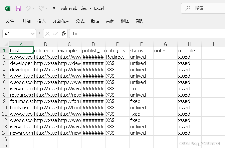Select the host cell A1

pos(21,50)
